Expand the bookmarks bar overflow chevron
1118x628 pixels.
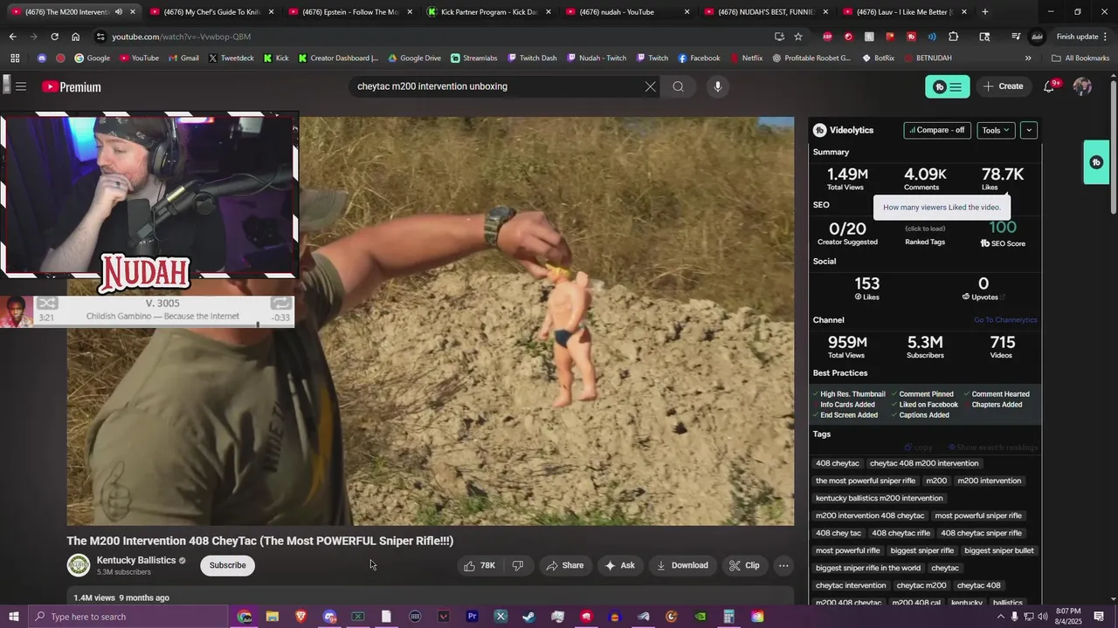[x=1028, y=58]
